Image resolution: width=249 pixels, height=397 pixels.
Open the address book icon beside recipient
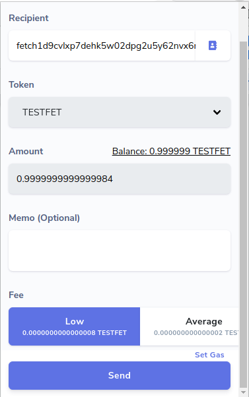pos(213,46)
